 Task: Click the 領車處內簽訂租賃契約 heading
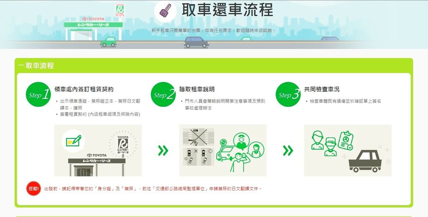pyautogui.click(x=84, y=89)
